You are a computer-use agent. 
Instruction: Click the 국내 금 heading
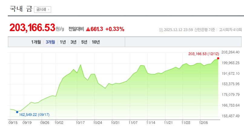pos(21,9)
